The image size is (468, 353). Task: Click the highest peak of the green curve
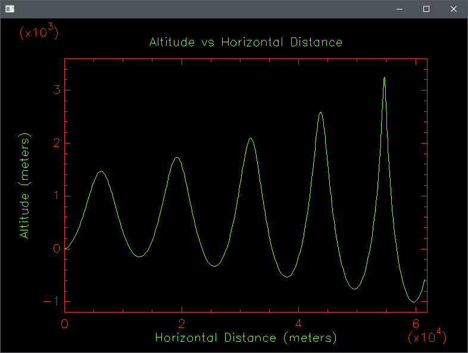384,78
